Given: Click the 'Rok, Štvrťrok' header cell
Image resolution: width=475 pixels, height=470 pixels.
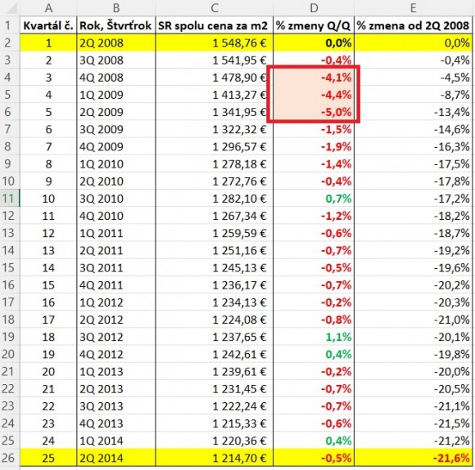Looking at the screenshot, I should click(x=116, y=25).
